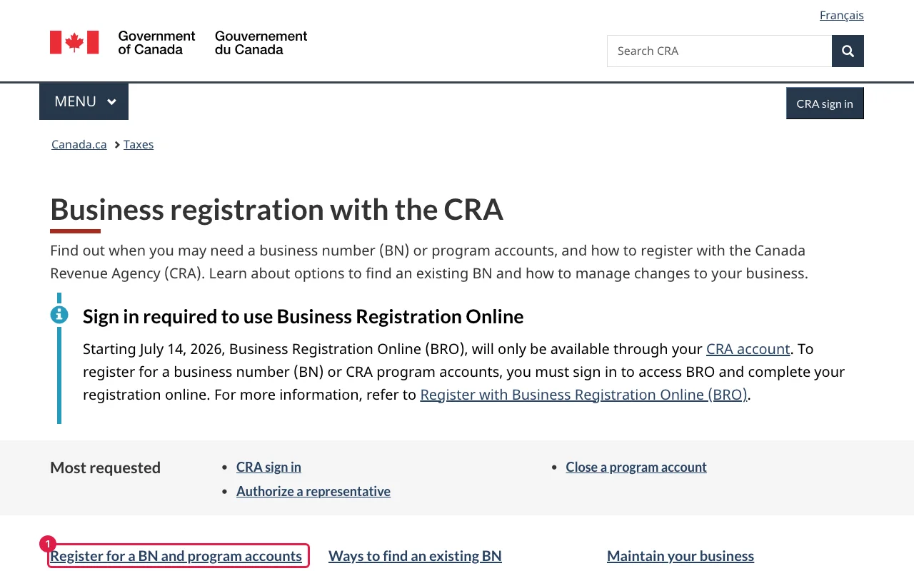Open Ways to find an existing BN
The height and width of the screenshot is (571, 914).
[415, 556]
